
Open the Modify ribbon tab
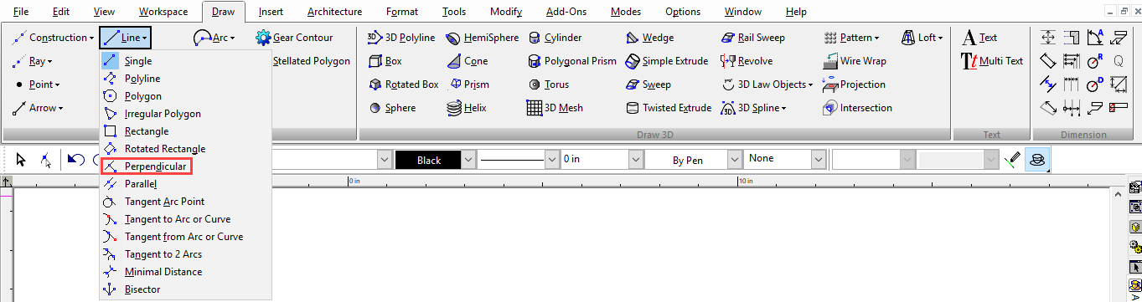pos(505,12)
